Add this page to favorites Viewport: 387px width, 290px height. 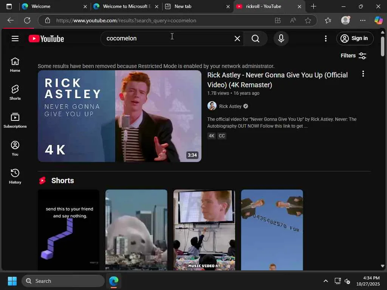[308, 20]
